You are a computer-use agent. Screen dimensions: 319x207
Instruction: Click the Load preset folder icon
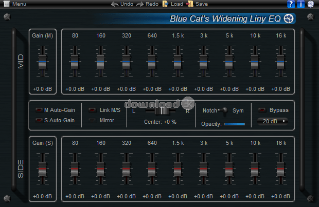click(165, 4)
